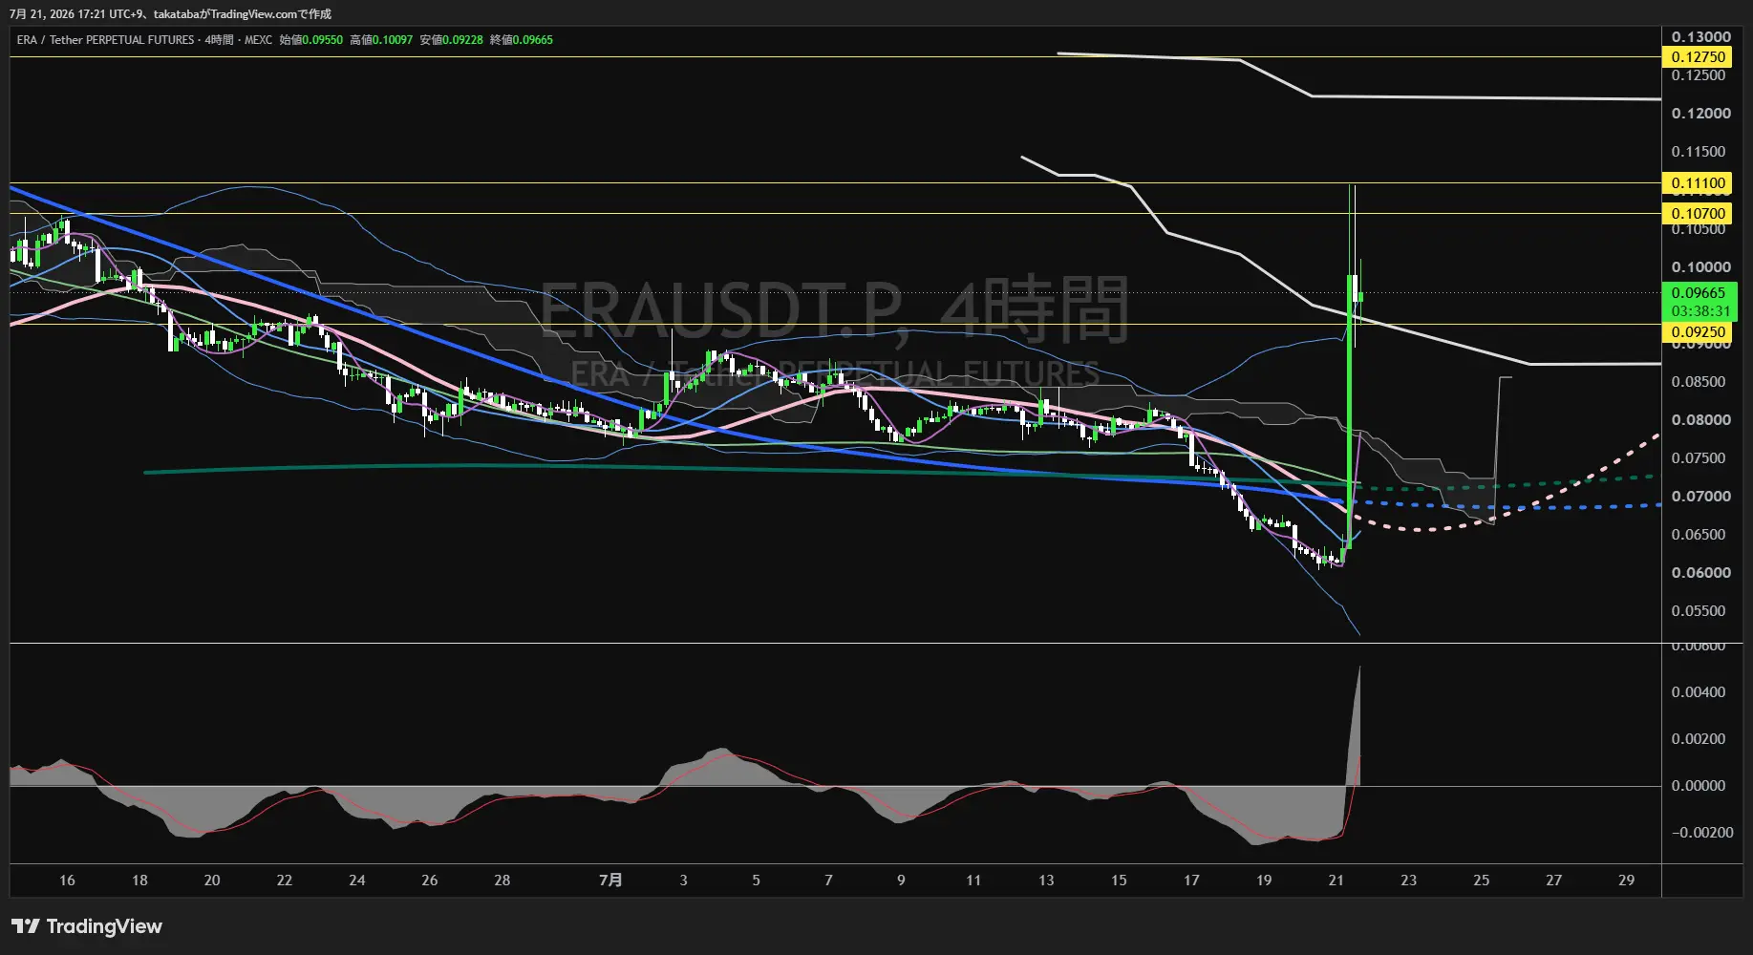Click date 22 on the time axis

tap(285, 881)
